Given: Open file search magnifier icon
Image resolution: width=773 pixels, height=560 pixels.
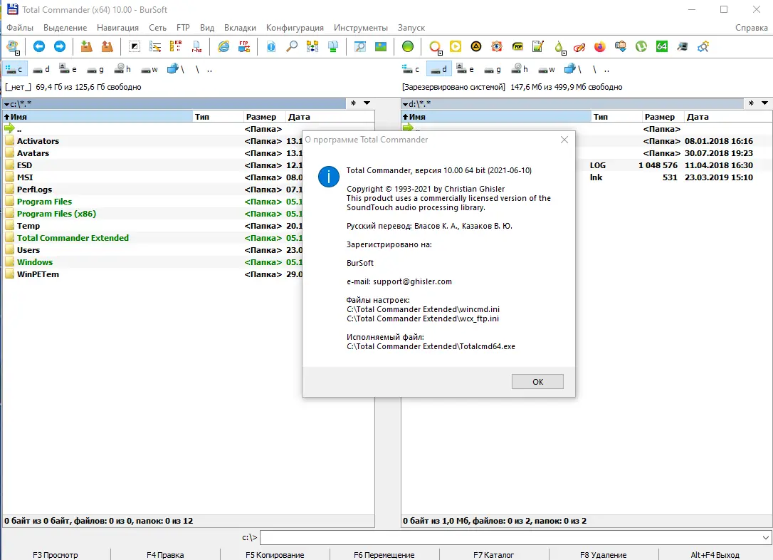Looking at the screenshot, I should [292, 46].
